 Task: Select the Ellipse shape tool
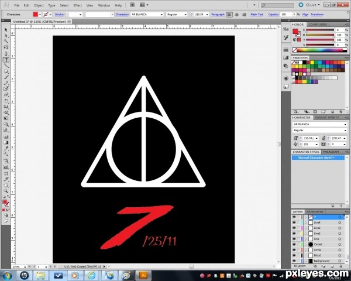point(6,71)
